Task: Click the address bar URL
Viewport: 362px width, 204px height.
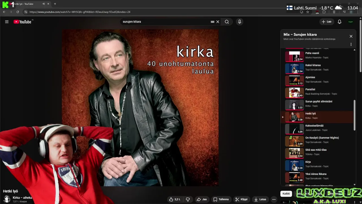Action: coord(80,12)
